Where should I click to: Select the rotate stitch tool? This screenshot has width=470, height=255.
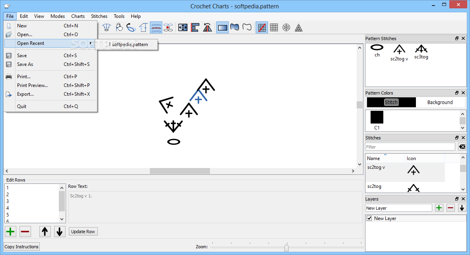coord(131,27)
